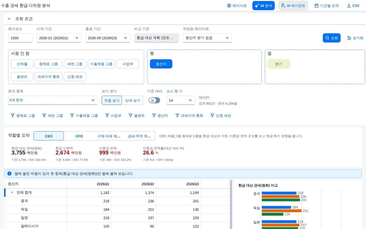This screenshot has width=366, height=229.
Task: Collapse the 전체 합계 row
Action: [12, 192]
